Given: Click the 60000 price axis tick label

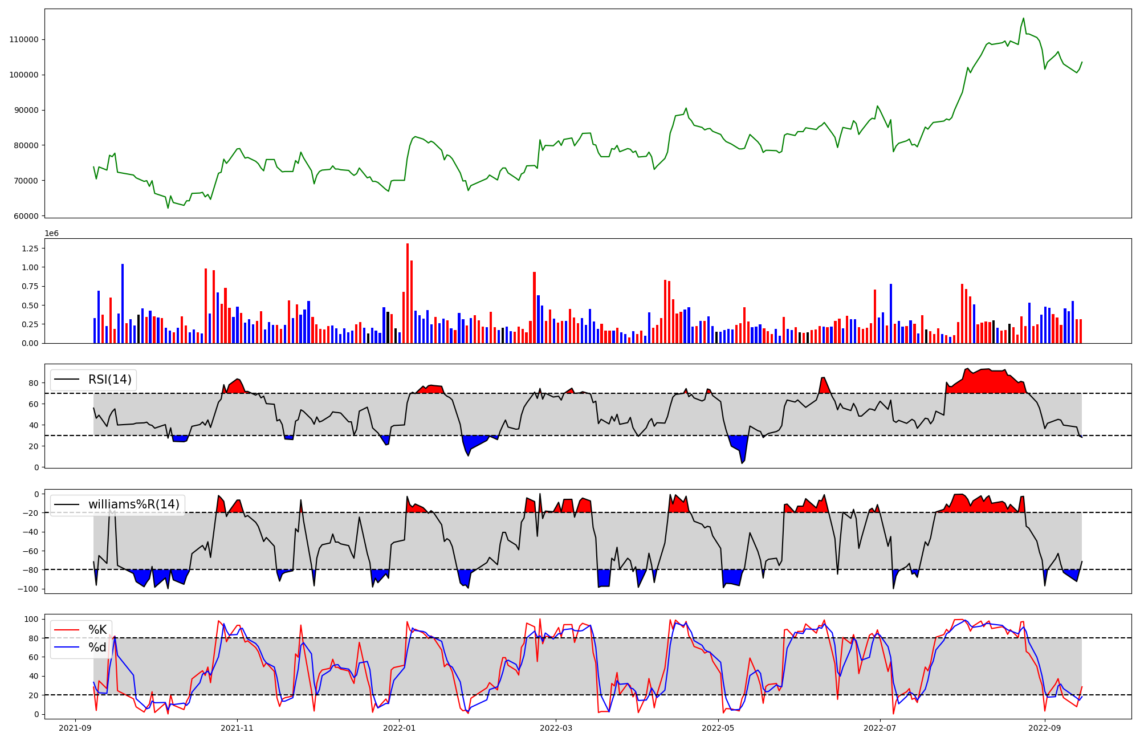Looking at the screenshot, I should point(26,216).
